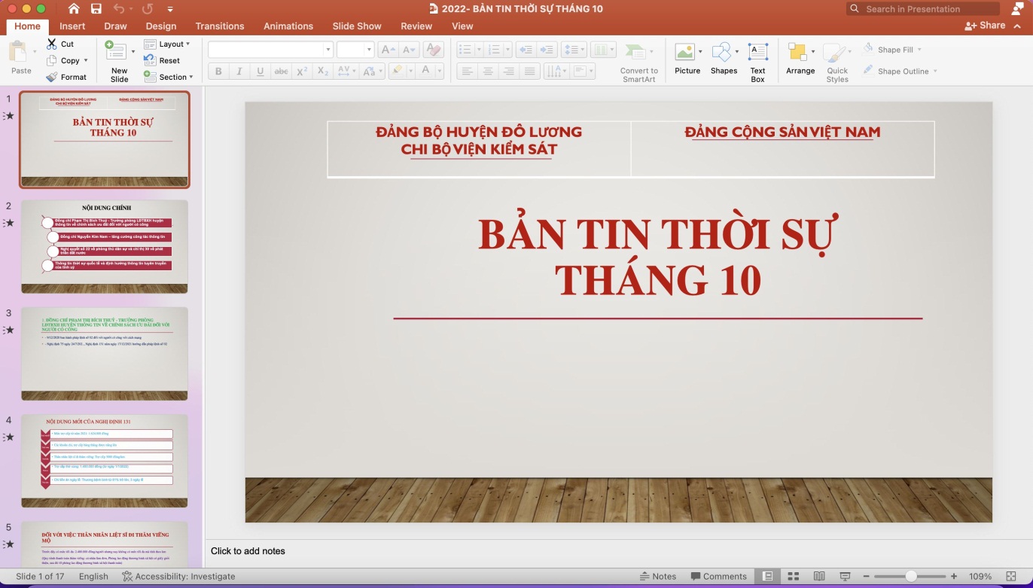Toggle Superscript formatting
Image resolution: width=1033 pixels, height=588 pixels.
[x=302, y=72]
